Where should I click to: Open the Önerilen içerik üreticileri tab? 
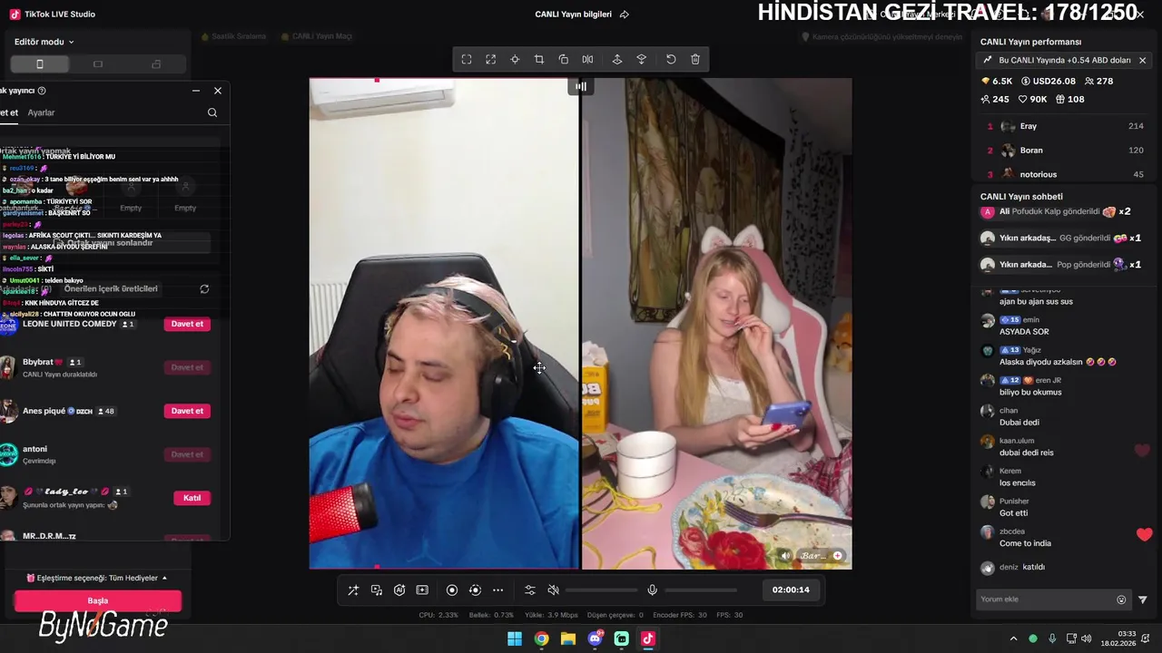pos(111,288)
